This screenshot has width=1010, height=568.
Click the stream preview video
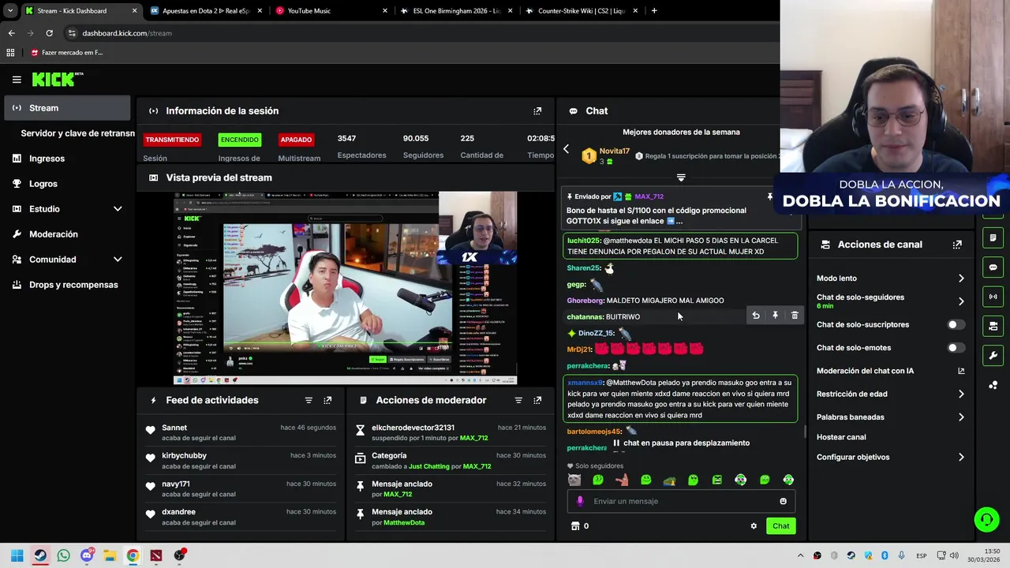tap(345, 289)
